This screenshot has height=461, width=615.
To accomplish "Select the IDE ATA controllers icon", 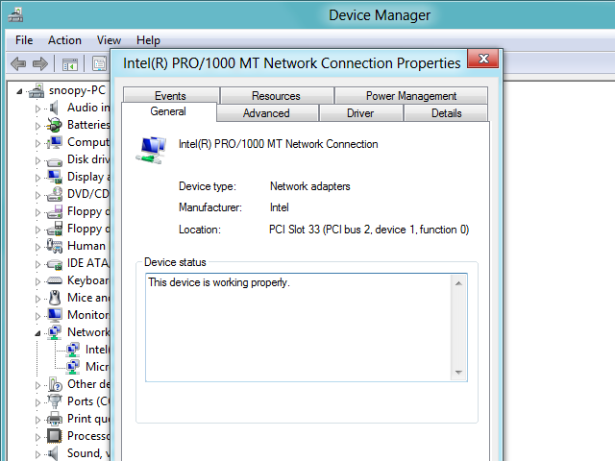I will (54, 265).
